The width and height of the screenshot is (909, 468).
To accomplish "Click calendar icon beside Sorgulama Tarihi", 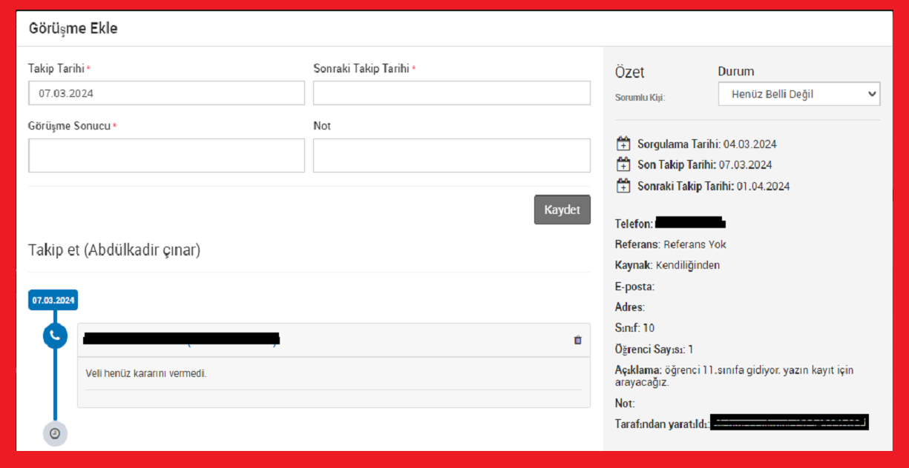I will click(x=623, y=144).
